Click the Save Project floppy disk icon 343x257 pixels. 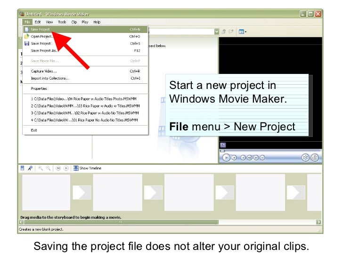pyautogui.click(x=27, y=43)
